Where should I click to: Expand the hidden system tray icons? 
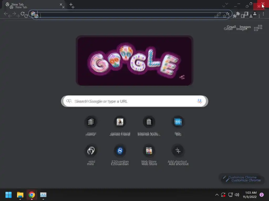(x=217, y=195)
